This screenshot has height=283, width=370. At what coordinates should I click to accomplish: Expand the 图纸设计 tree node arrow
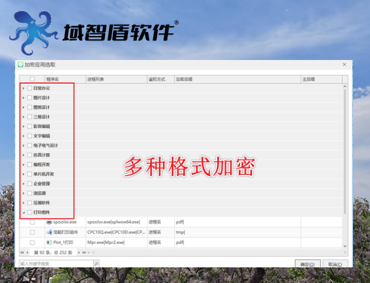(23, 108)
